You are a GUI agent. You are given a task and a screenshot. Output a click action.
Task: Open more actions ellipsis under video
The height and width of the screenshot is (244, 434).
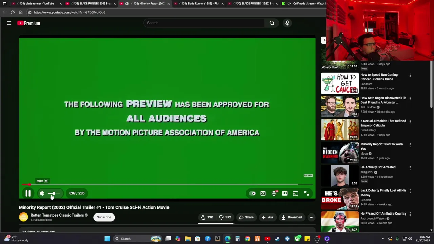(311, 217)
